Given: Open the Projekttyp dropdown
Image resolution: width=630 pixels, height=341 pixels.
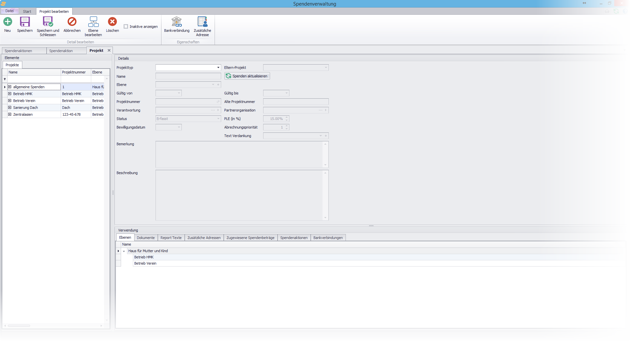Looking at the screenshot, I should point(218,68).
